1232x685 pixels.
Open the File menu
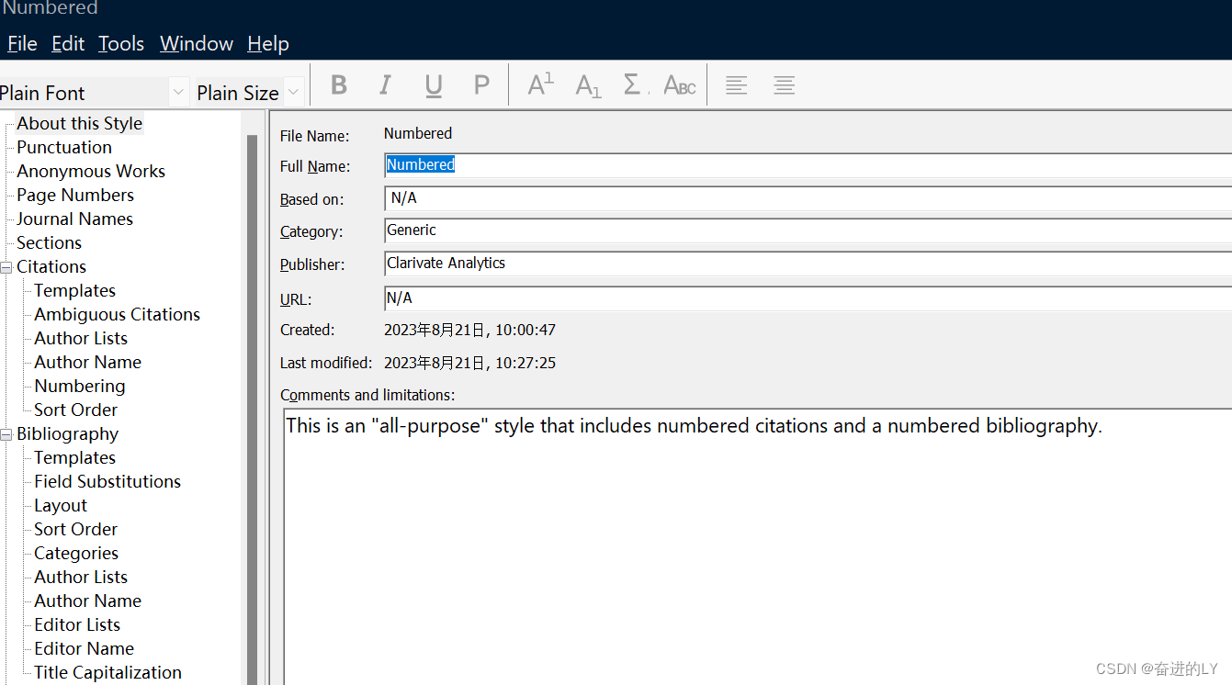[22, 43]
